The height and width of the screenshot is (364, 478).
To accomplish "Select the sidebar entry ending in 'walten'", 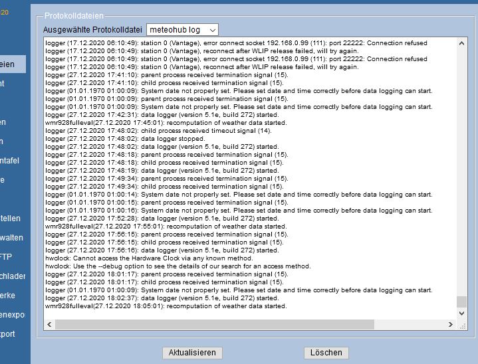I will (x=12, y=237).
